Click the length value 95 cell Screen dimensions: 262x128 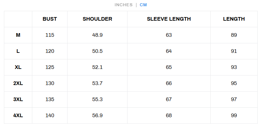tap(234, 83)
